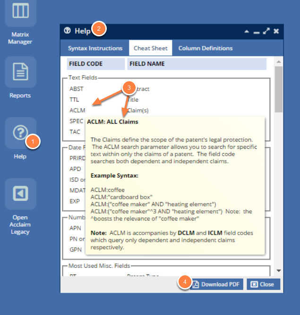Click the FIELD CODE column header

(96, 64)
